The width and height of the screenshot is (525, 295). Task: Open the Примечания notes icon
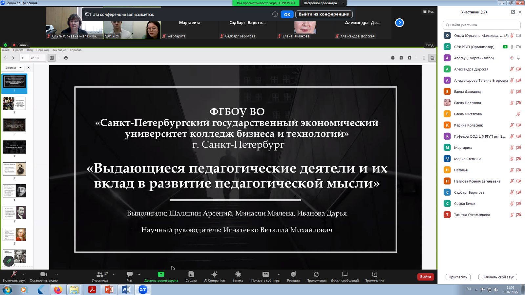click(374, 274)
